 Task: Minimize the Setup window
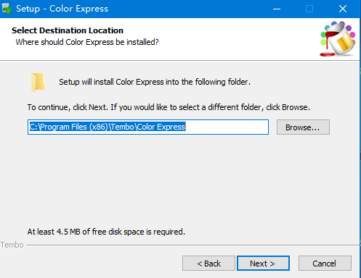point(277,9)
